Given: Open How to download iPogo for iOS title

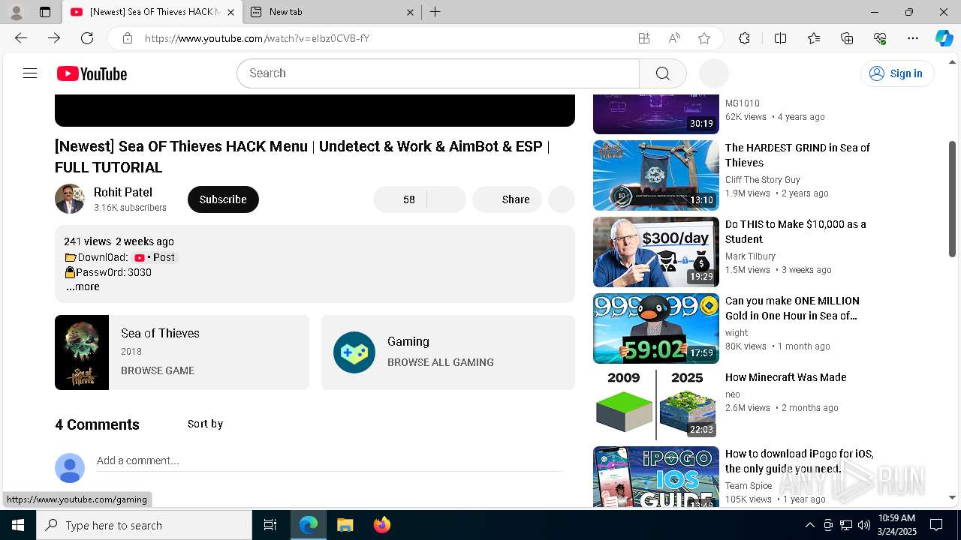Looking at the screenshot, I should pyautogui.click(x=799, y=461).
